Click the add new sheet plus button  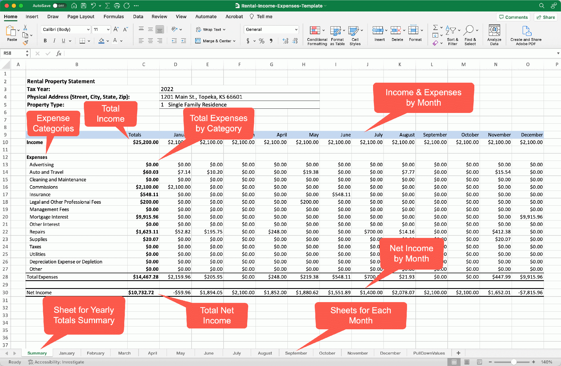(x=458, y=353)
